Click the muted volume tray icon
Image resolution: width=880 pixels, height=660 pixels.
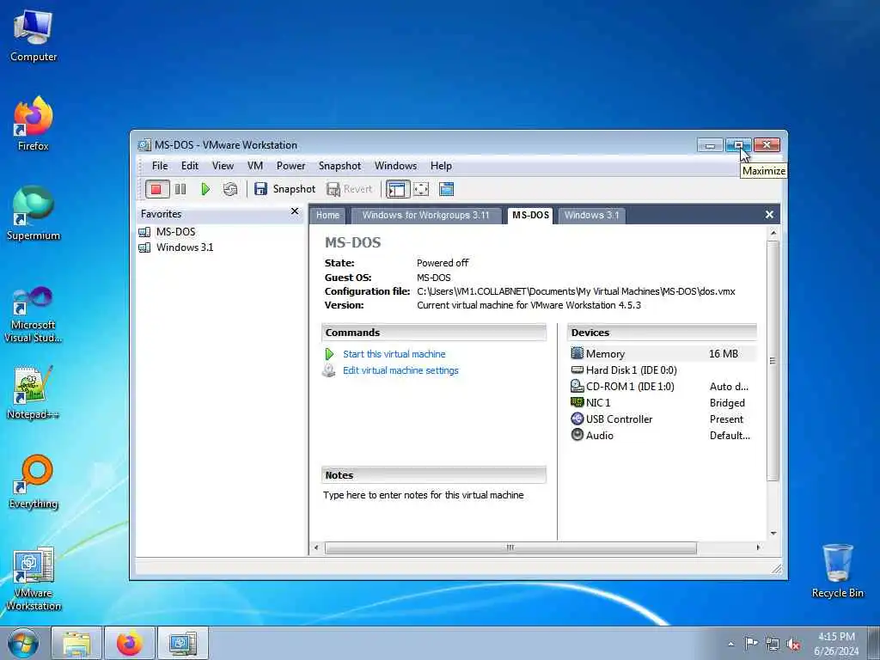[x=793, y=644]
